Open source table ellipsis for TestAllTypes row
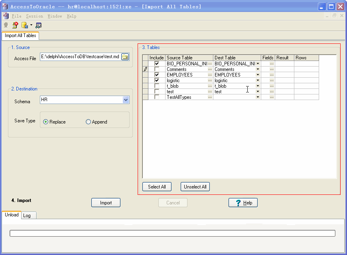 point(210,97)
